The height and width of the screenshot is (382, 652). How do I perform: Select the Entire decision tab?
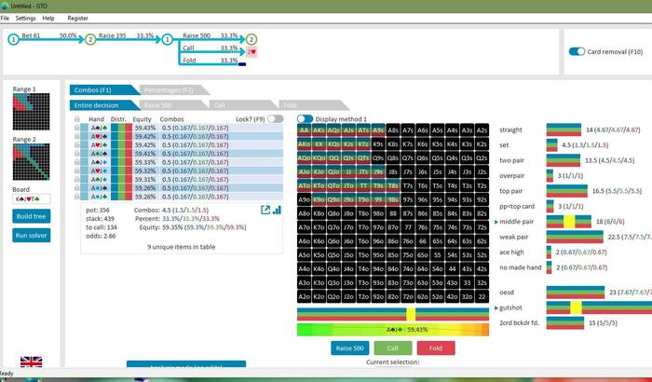point(104,105)
